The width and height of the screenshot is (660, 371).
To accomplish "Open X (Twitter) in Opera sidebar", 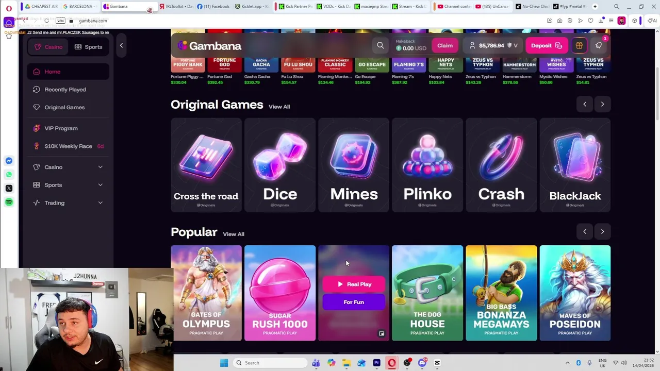I will point(9,189).
